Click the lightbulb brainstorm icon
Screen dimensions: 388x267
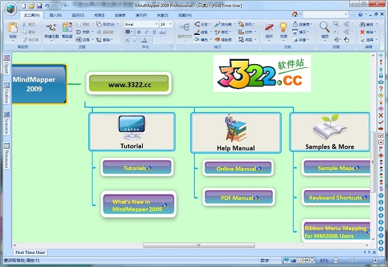point(283,28)
